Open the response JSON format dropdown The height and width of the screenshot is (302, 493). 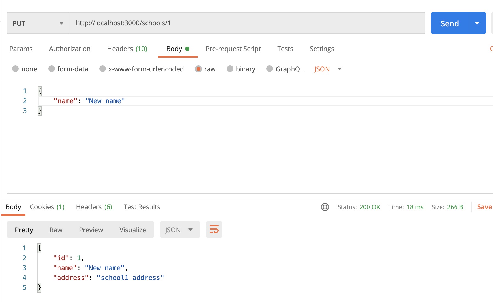tap(180, 230)
